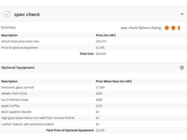This screenshot has height=140, width=187.
Task: Click the Leather 'Dakota' with perforations Black row
Action: (94, 124)
